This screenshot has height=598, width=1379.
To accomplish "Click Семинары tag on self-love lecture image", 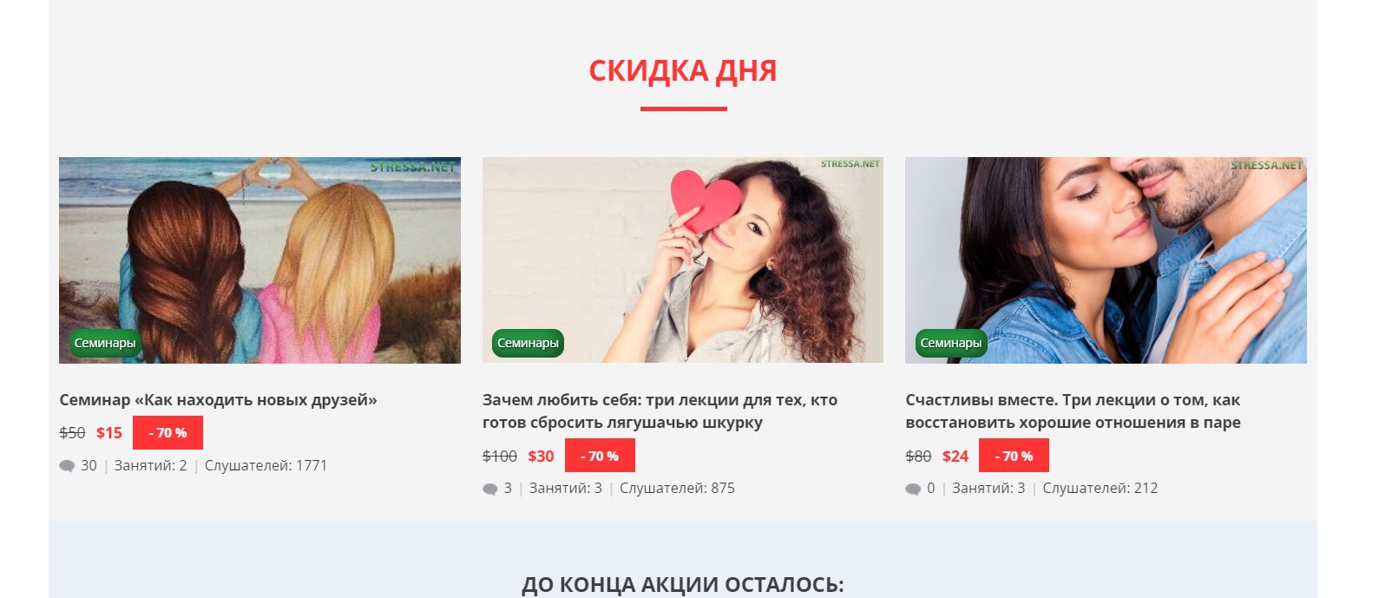I will [528, 343].
